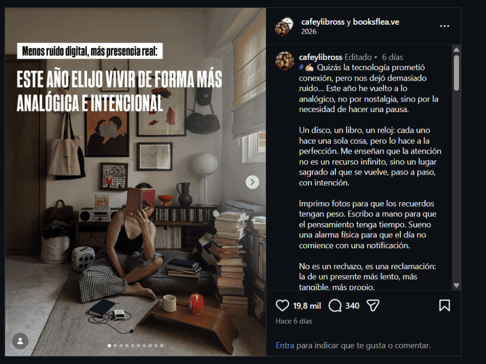The image size is (486, 364).
Task: Click the hashtag symbol in caption
Action: click(301, 67)
